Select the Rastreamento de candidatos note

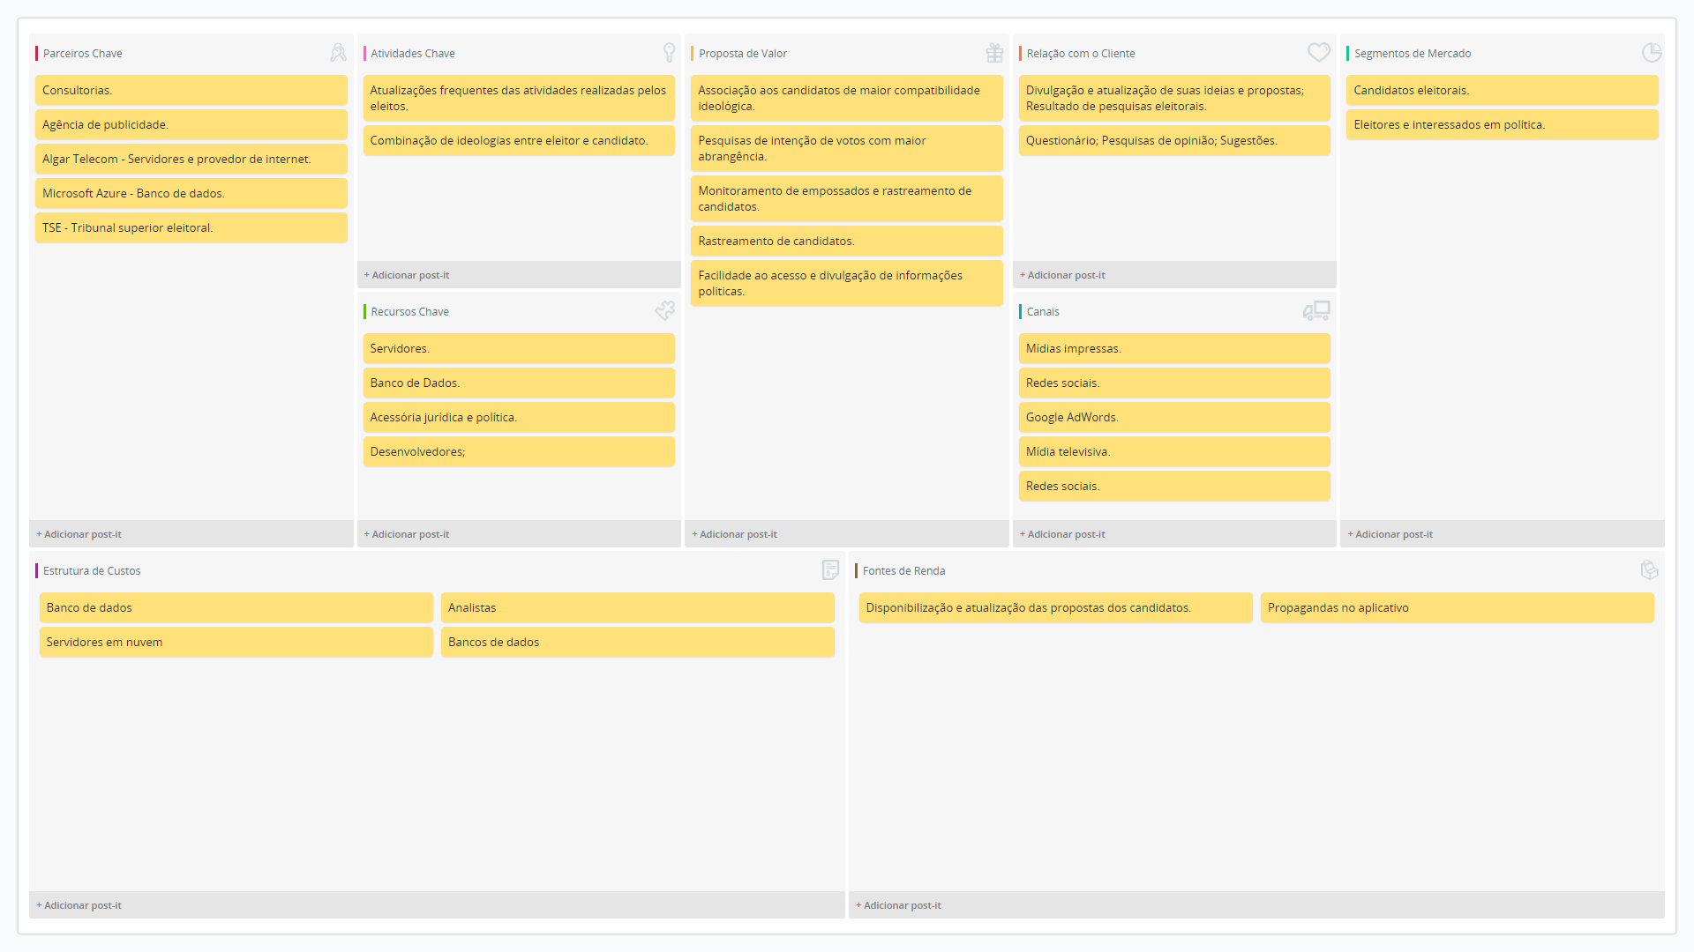[x=845, y=241]
